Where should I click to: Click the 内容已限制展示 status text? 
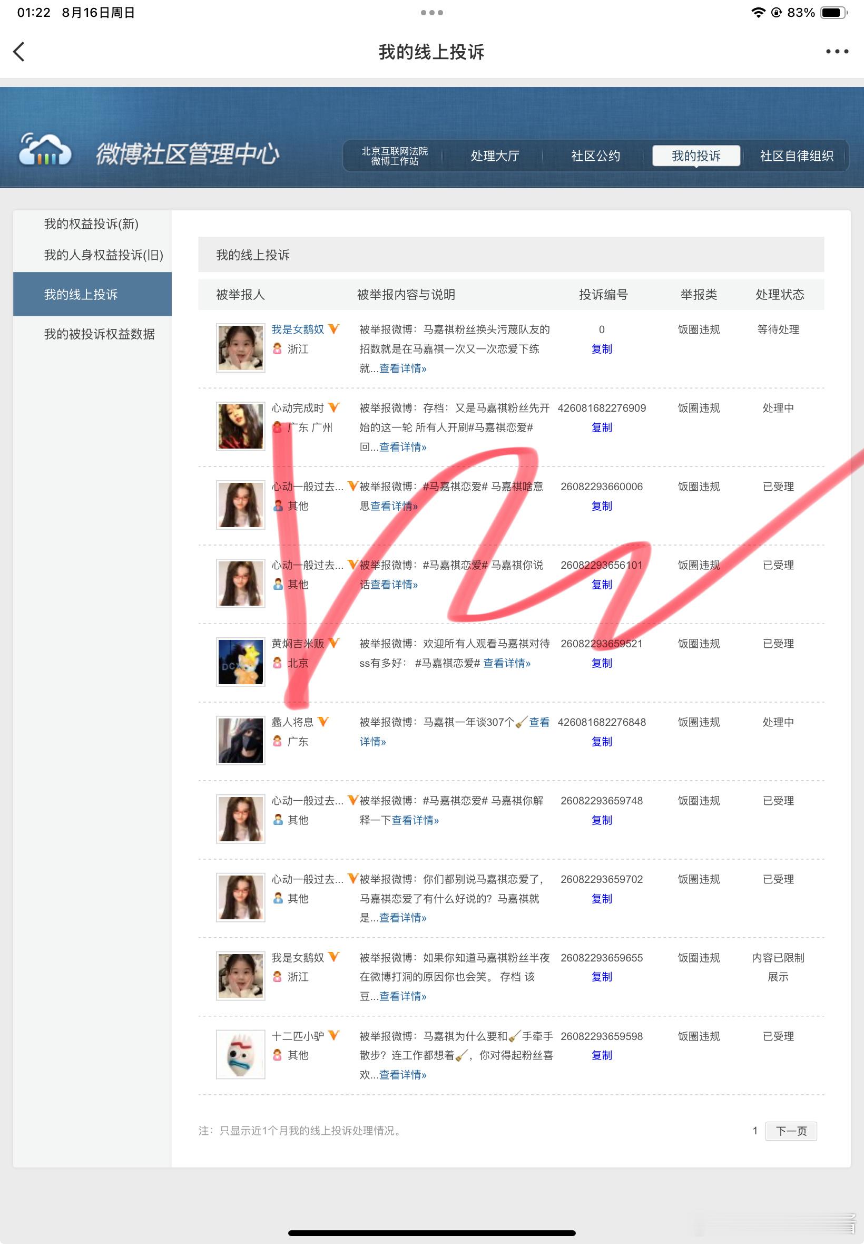click(x=778, y=967)
